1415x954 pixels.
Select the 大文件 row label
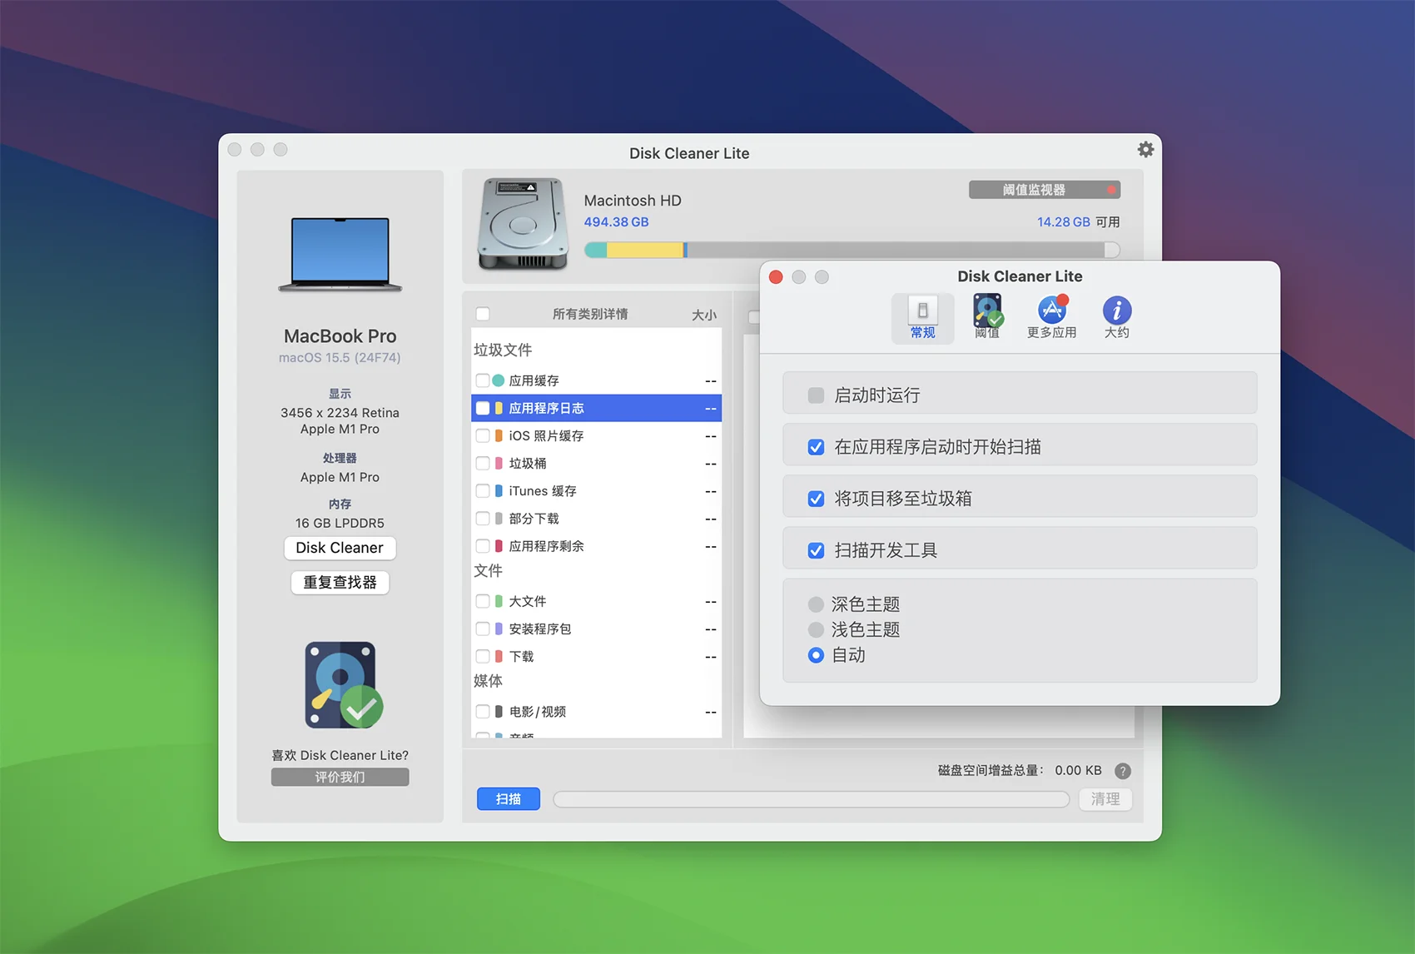(528, 601)
